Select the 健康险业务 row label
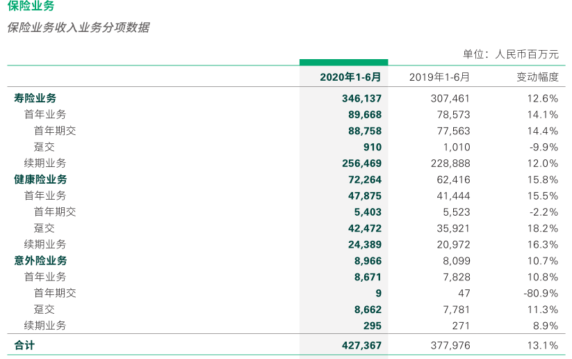This screenshot has width=572, height=359. click(40, 179)
